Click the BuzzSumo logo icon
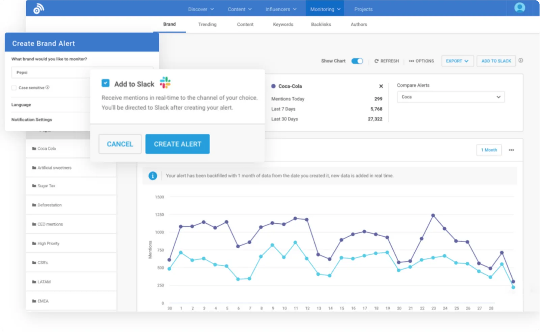This screenshot has width=540, height=332. tap(38, 9)
